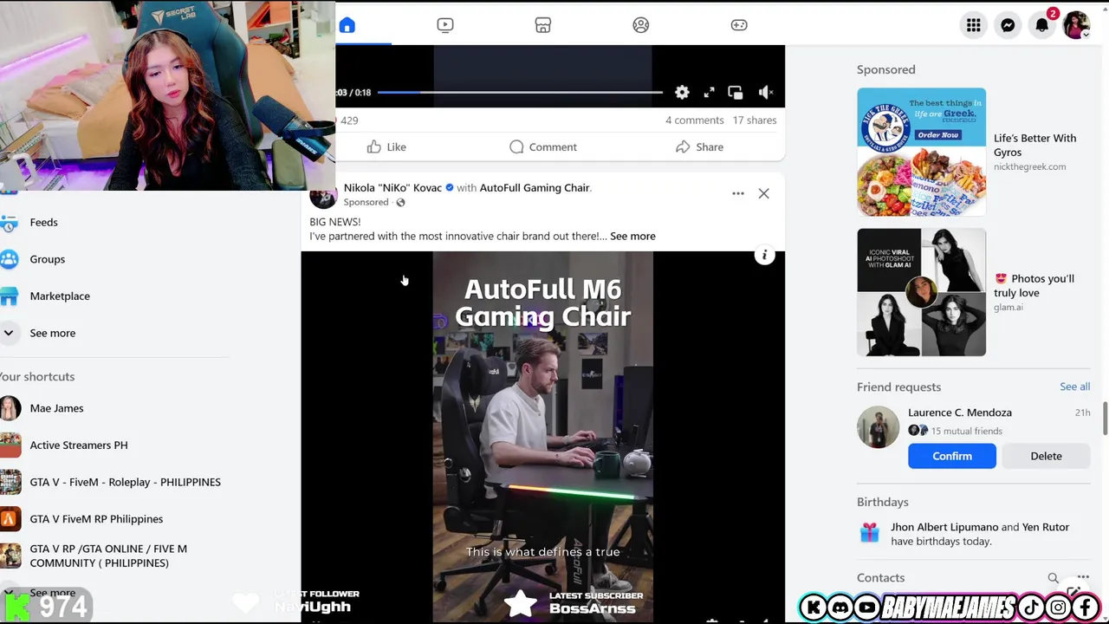Open Nikola NiKo Kovac's profile name
This screenshot has width=1109, height=624.
tap(392, 187)
